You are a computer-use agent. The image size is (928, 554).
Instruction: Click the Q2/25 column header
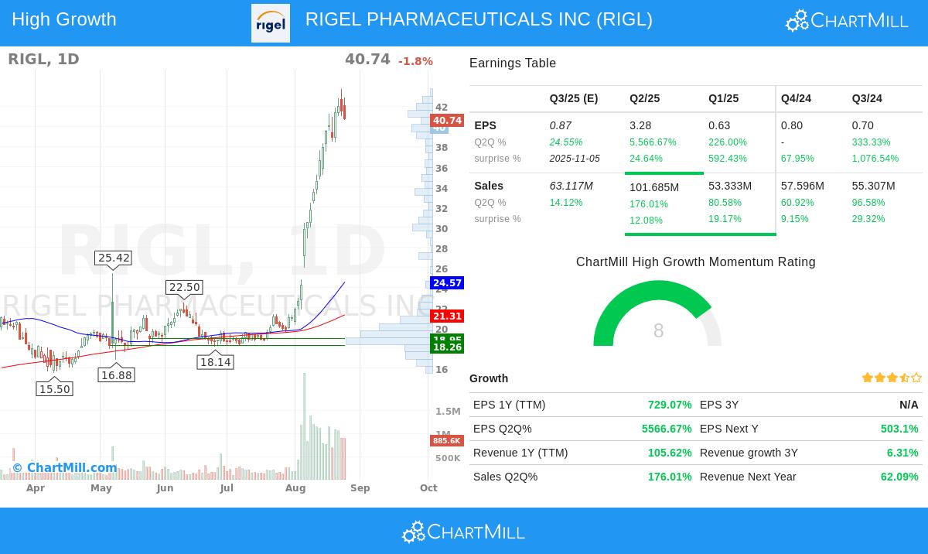click(645, 98)
